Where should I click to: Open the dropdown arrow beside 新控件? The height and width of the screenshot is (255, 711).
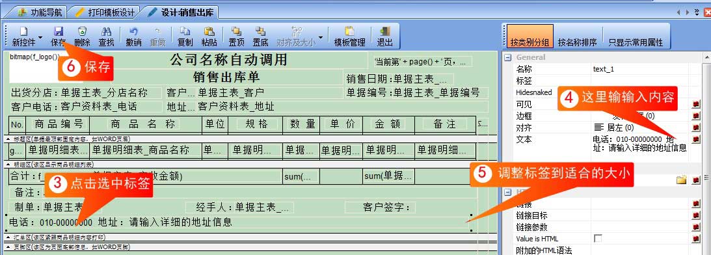(40, 37)
